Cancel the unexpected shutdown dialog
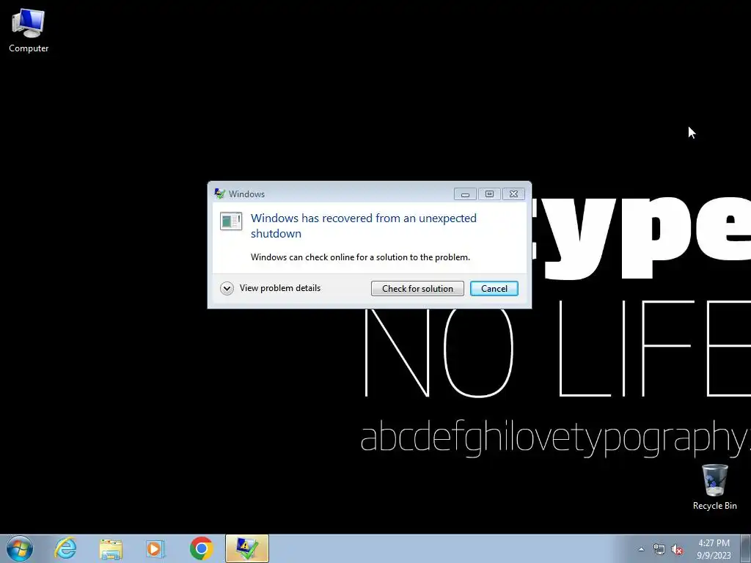 (494, 288)
